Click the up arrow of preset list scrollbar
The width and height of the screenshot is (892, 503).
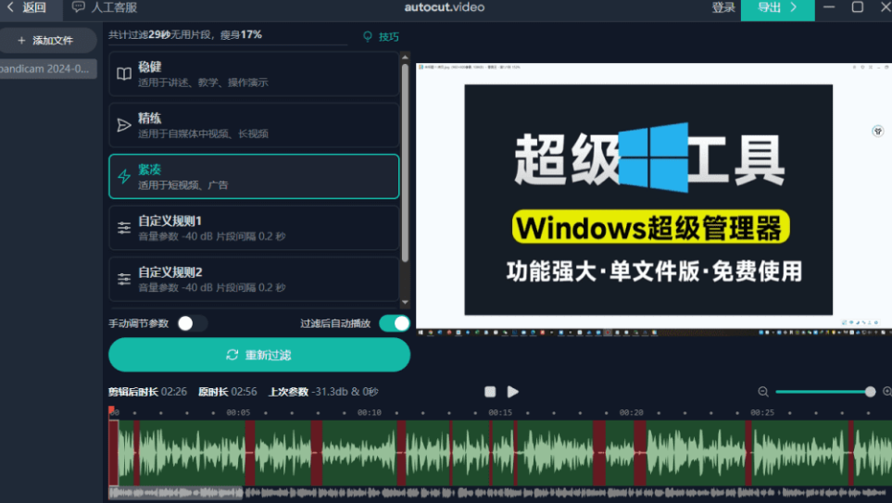pos(405,57)
